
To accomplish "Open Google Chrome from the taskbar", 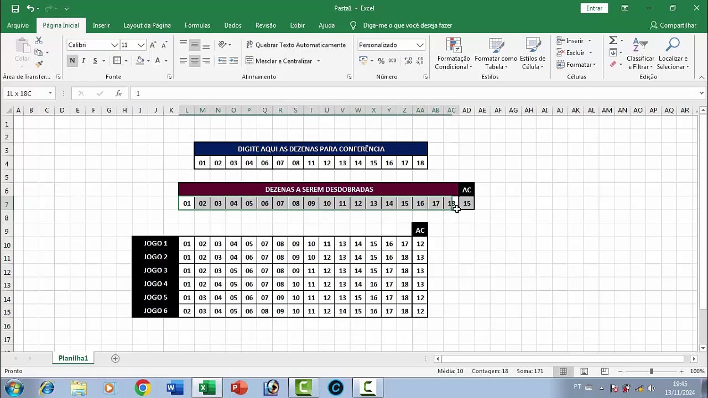I will pyautogui.click(x=143, y=388).
